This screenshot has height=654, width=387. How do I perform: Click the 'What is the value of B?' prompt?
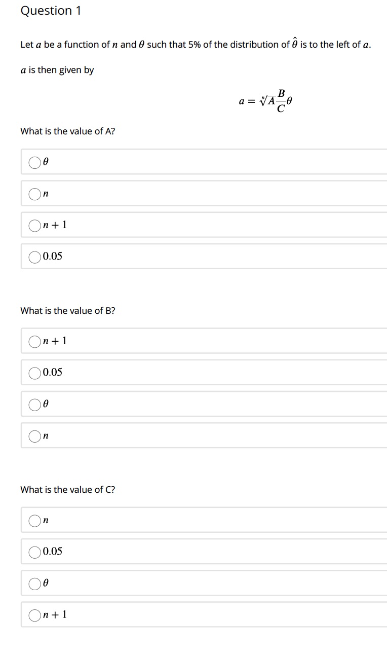click(67, 310)
